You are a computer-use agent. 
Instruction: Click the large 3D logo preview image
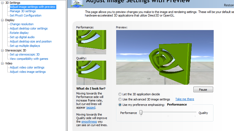pos(165,57)
